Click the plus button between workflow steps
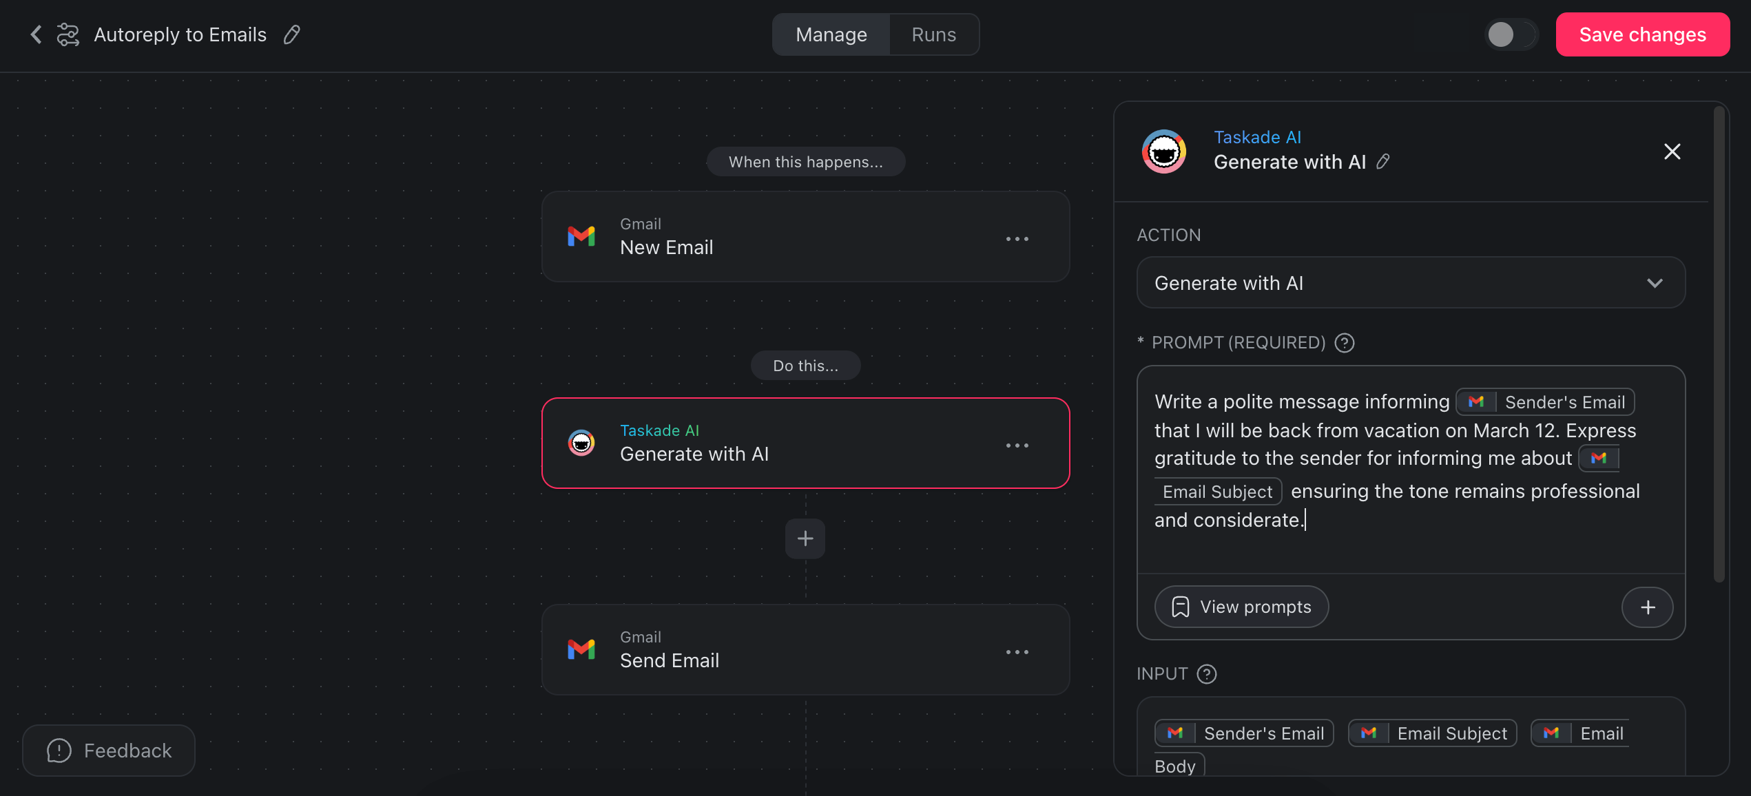The image size is (1751, 796). point(805,538)
